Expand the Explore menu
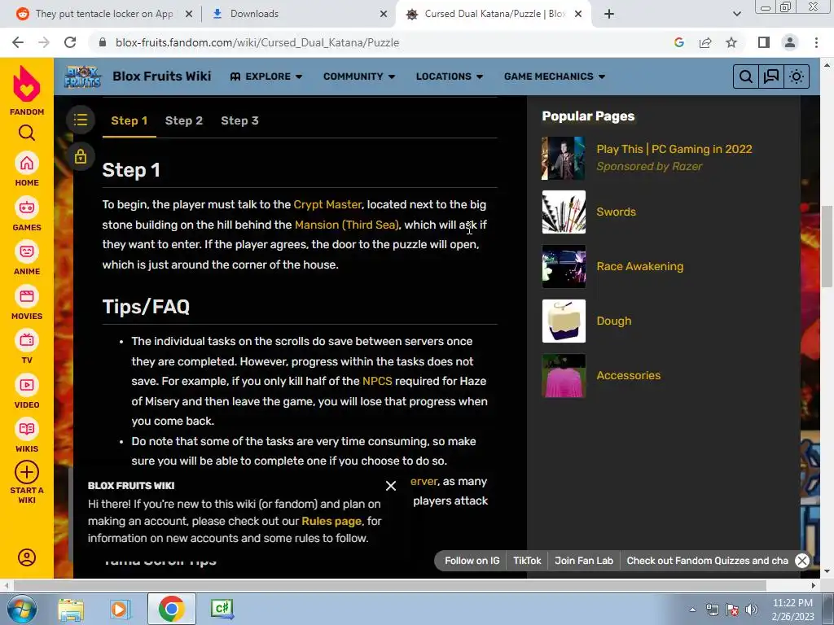 (266, 76)
